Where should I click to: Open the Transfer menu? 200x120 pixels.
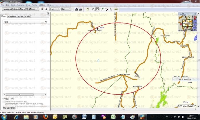[x=21, y=5]
